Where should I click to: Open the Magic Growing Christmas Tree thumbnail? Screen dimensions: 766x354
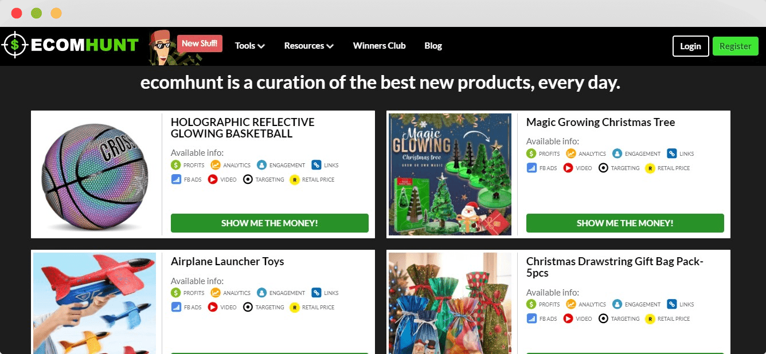(450, 174)
